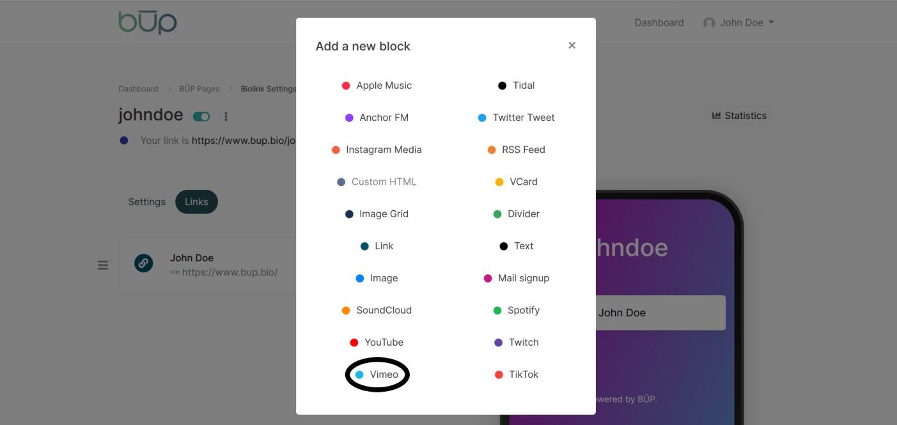Open your link URL https://www.bup.bio/jo…
Viewport: 897px width, 425px height.
tap(244, 141)
